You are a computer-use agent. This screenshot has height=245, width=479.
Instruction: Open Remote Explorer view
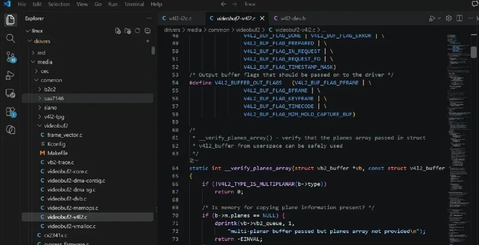10,93
